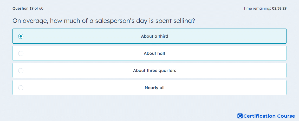
Task: Click the "About half" answer label
Action: (154, 53)
